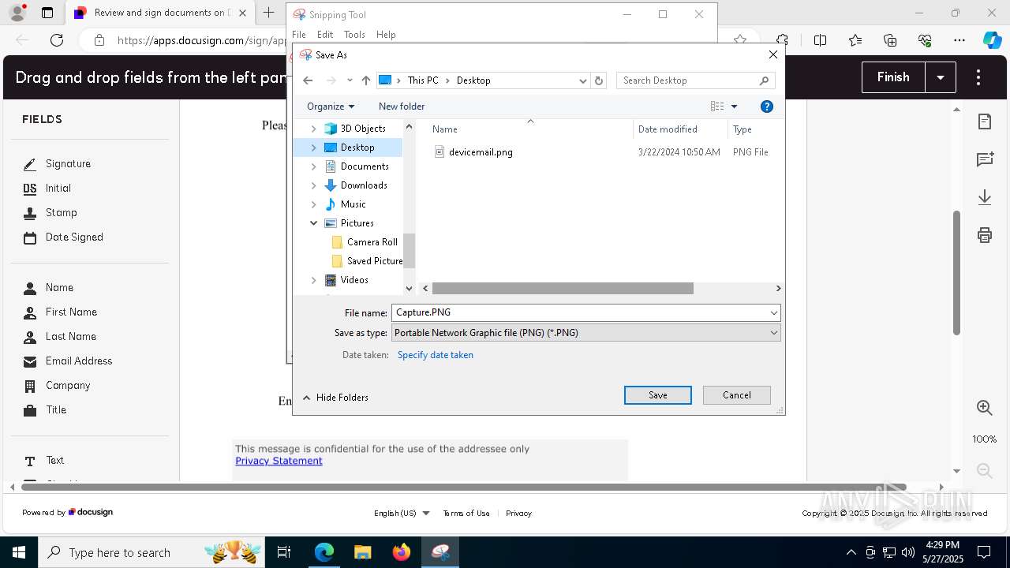Open Snipping Tool Tools menu
This screenshot has height=568, width=1010.
(x=354, y=35)
